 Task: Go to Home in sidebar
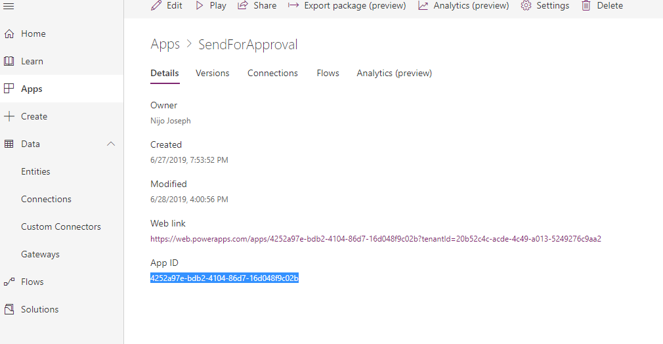pos(33,33)
